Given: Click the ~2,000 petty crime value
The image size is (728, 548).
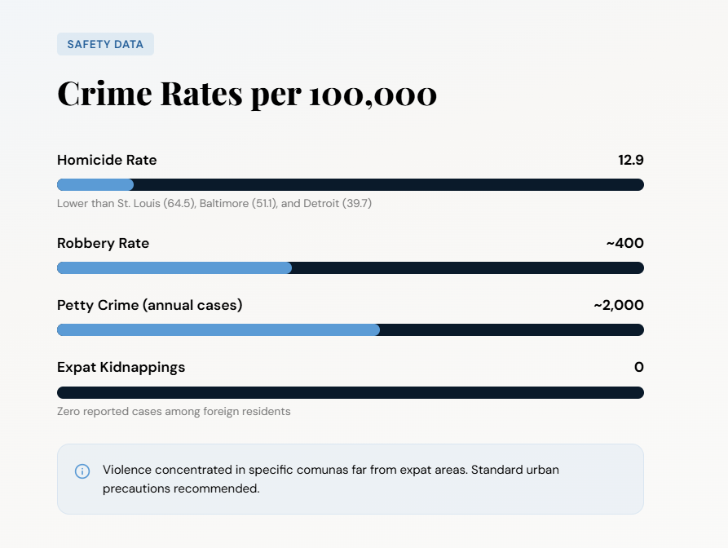Looking at the screenshot, I should coord(618,305).
